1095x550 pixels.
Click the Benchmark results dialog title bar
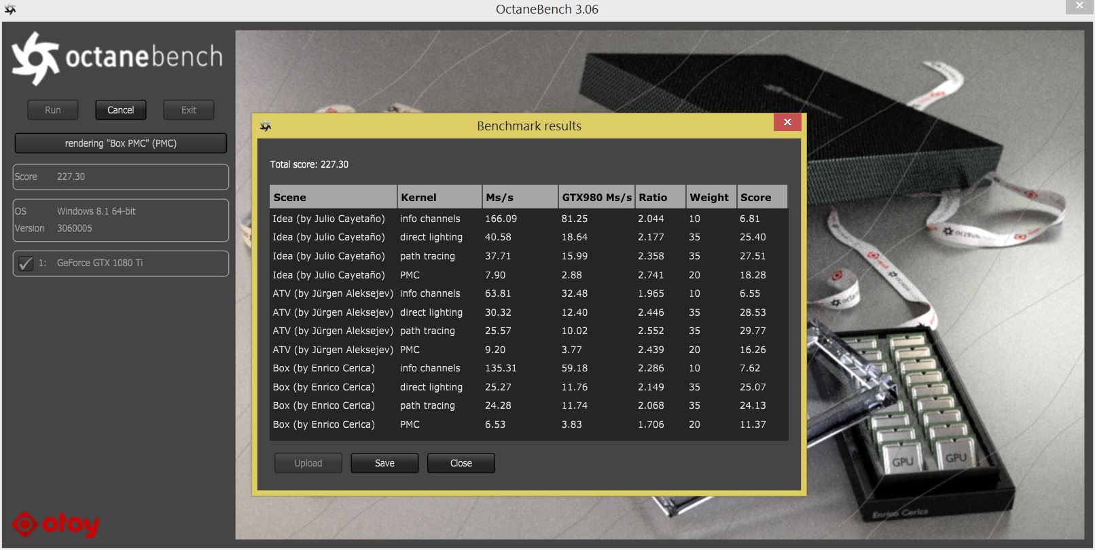tap(528, 126)
